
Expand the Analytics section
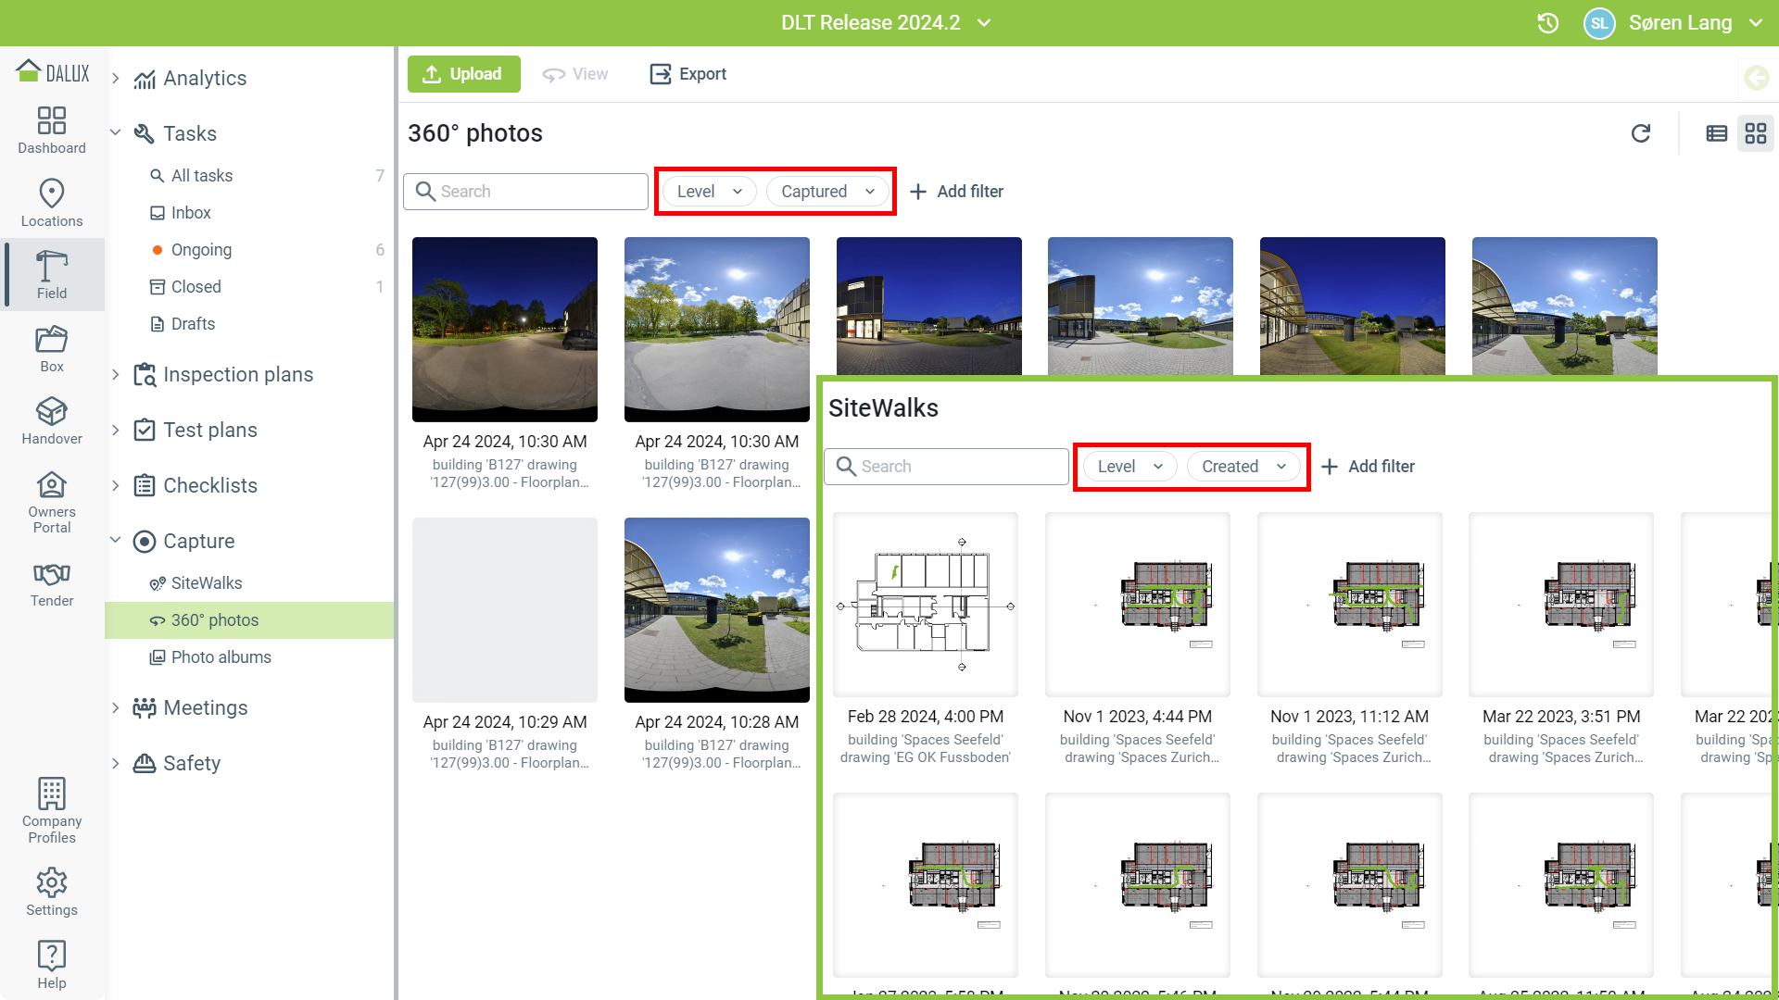tap(116, 78)
